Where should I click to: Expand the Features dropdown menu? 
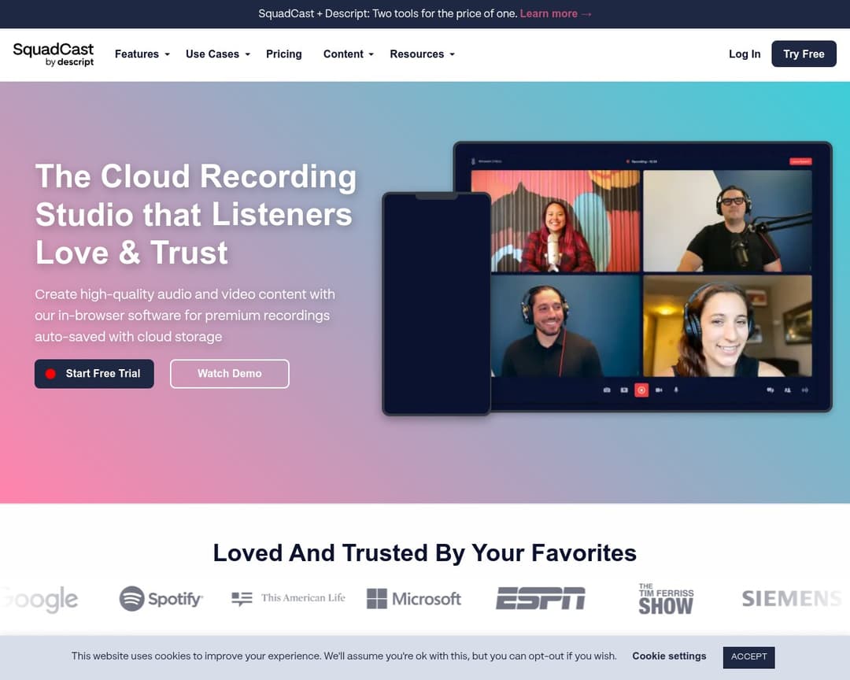pyautogui.click(x=142, y=54)
